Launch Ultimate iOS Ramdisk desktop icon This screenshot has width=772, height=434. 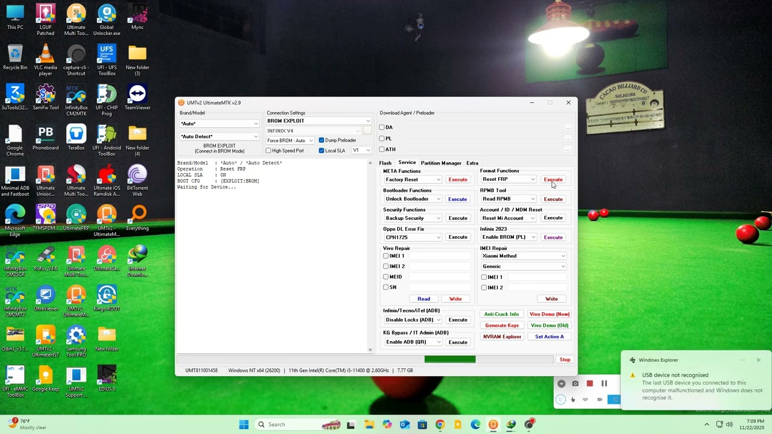point(107,180)
